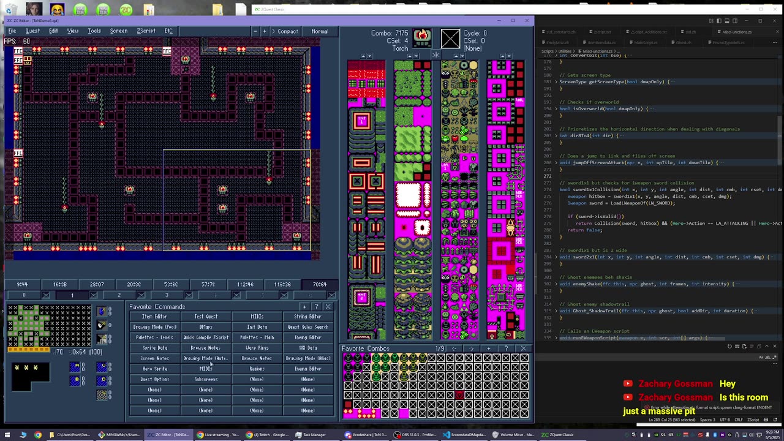The height and width of the screenshot is (441, 784).
Task: Open Favorite Combos help question mark
Action: (x=506, y=349)
